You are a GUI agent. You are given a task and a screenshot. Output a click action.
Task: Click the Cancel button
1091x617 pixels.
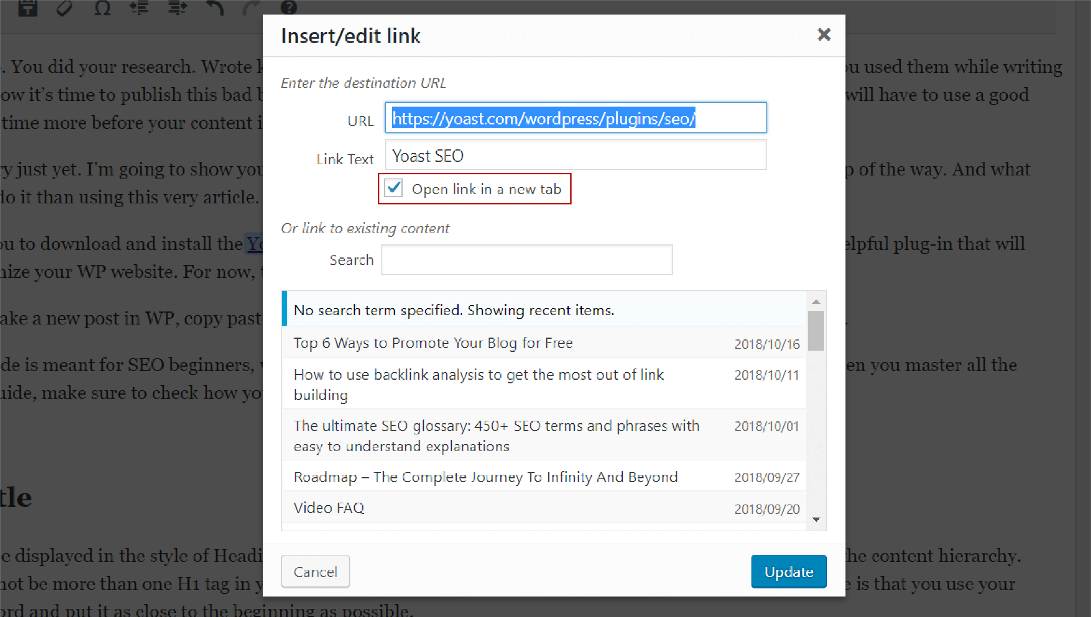coord(315,572)
